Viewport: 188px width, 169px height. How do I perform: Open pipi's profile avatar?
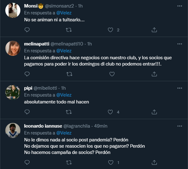tap(13, 92)
